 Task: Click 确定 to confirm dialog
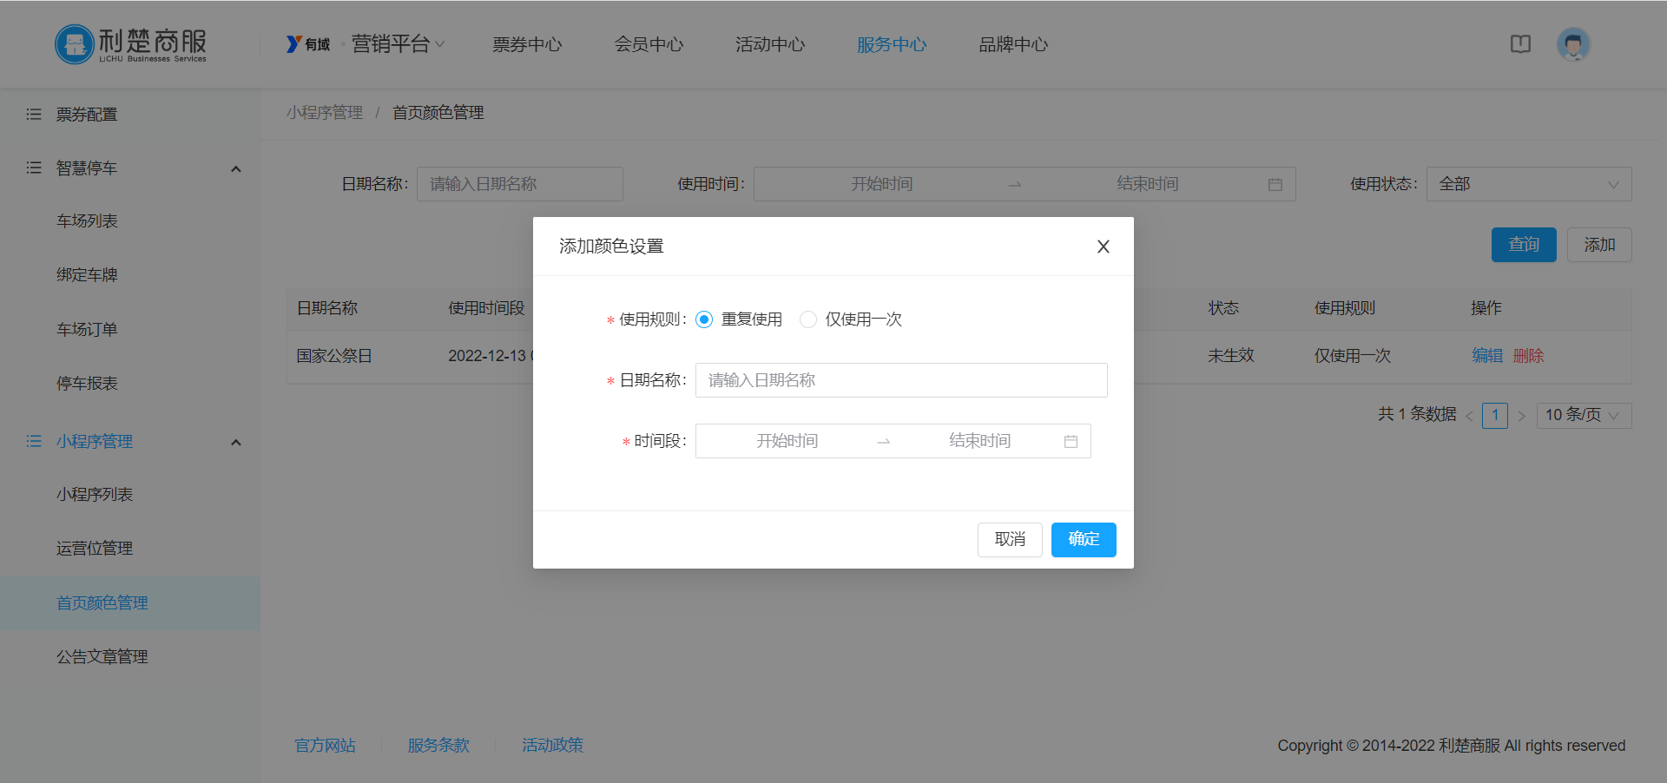tap(1084, 539)
